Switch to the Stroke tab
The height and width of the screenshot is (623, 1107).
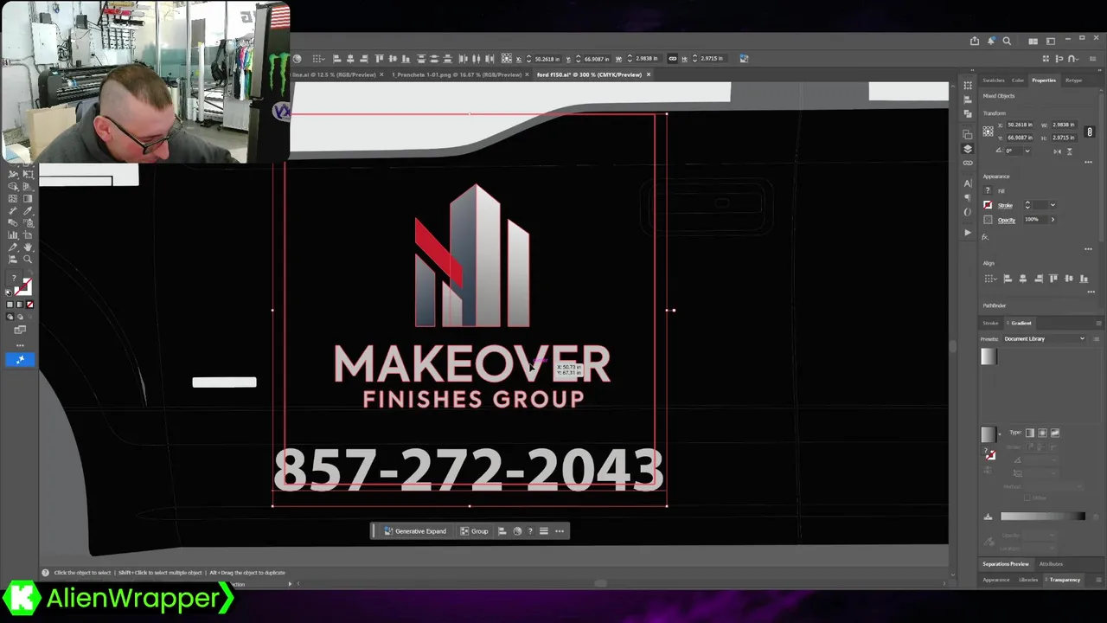[990, 323]
